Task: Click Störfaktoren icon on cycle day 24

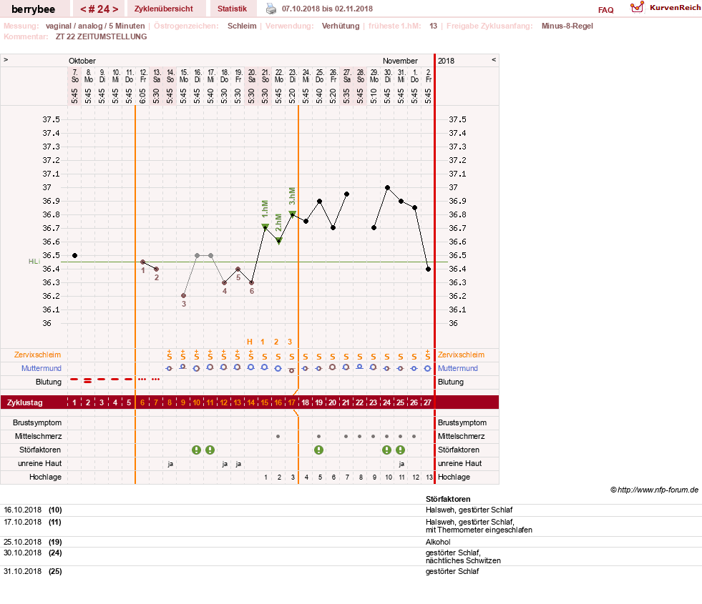Action: [387, 450]
